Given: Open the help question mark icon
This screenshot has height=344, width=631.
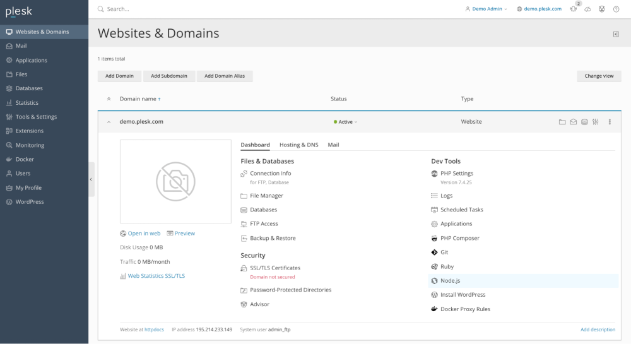Looking at the screenshot, I should [616, 9].
